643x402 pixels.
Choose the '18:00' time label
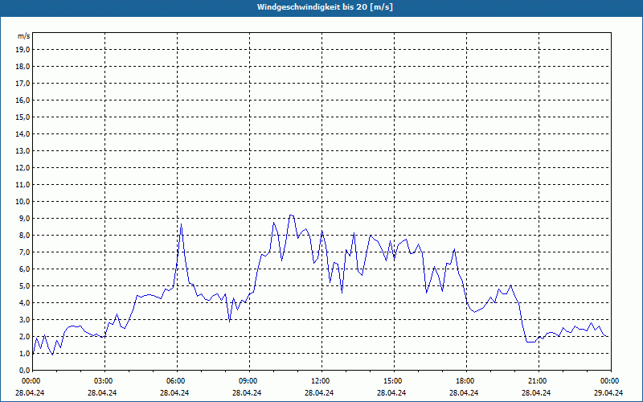click(467, 381)
